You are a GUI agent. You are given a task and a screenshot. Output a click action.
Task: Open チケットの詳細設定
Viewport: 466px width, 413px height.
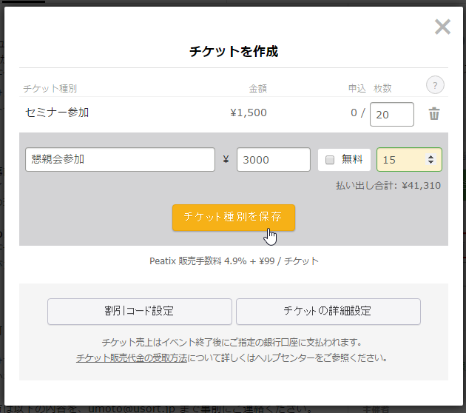tap(328, 312)
